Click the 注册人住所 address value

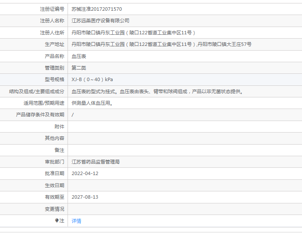coord(133,33)
